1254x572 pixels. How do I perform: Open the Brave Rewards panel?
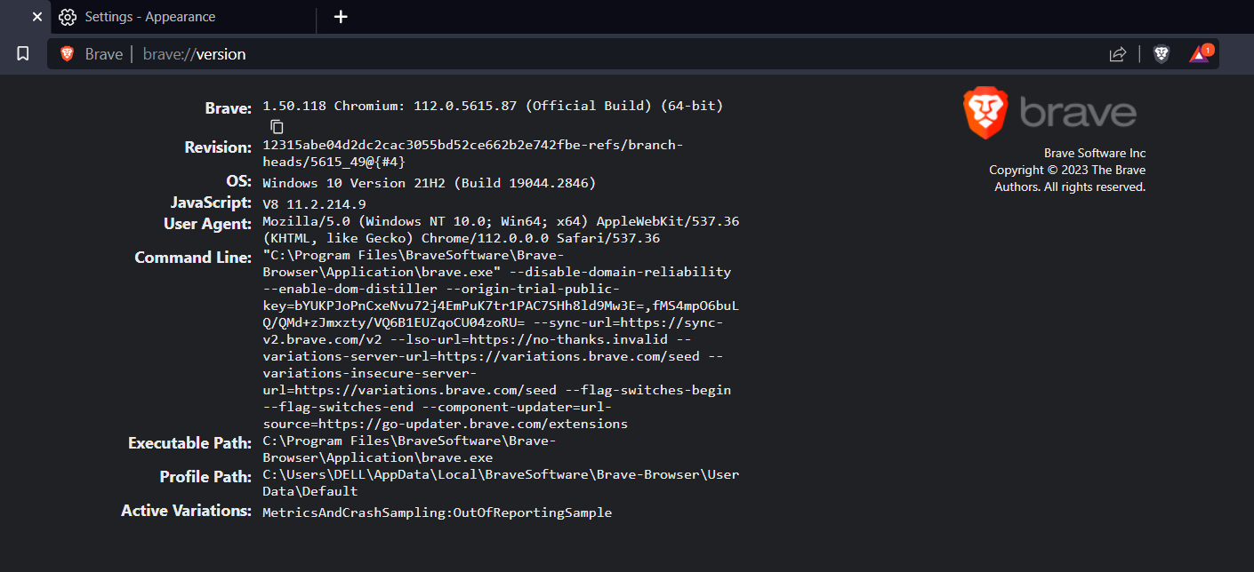point(1199,53)
